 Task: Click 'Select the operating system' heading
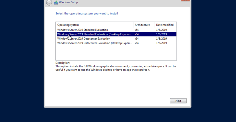87,14
